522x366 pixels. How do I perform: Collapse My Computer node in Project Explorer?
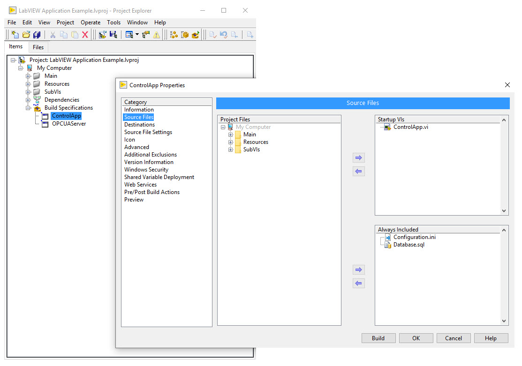pyautogui.click(x=21, y=68)
